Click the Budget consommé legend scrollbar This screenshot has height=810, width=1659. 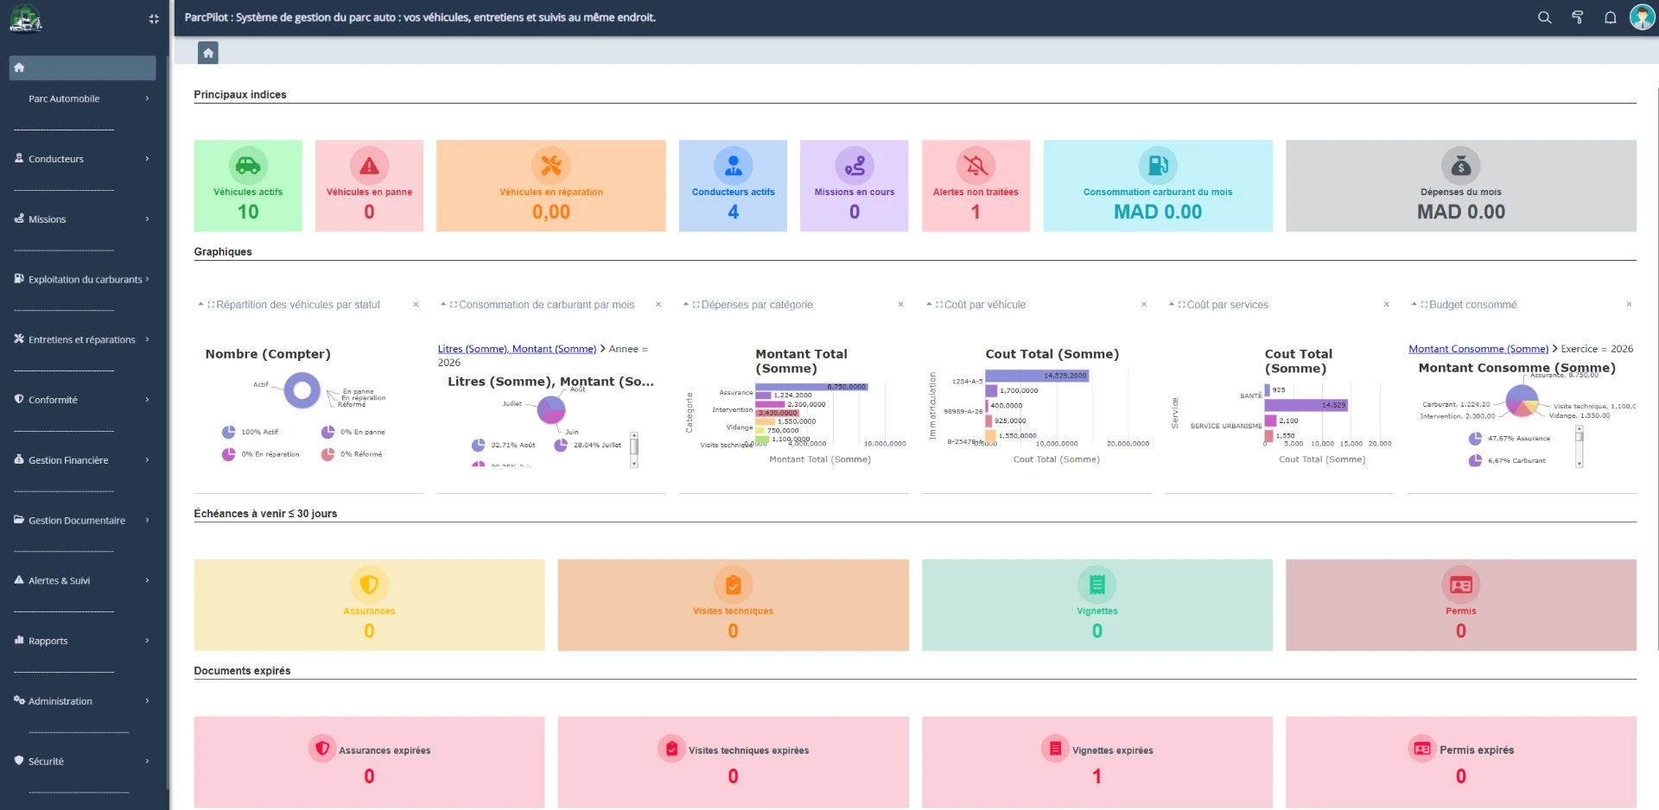(x=1579, y=446)
